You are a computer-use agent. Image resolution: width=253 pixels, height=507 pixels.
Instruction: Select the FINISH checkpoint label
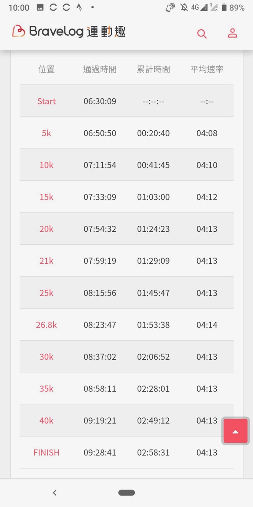[46, 452]
